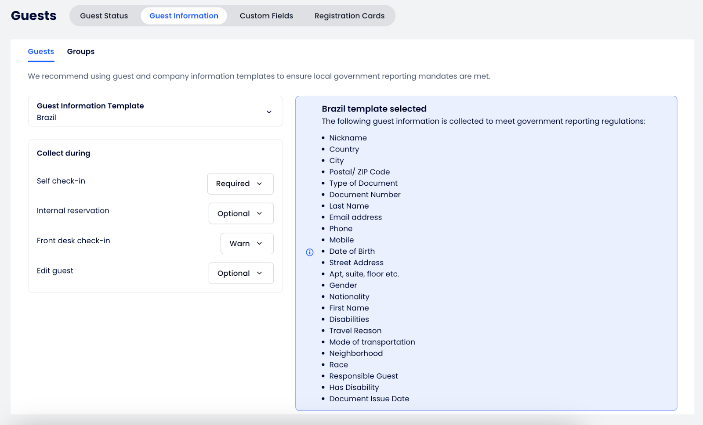Viewport: 703px width, 425px height.
Task: Click the Front desk check-in label
Action: [x=73, y=241]
